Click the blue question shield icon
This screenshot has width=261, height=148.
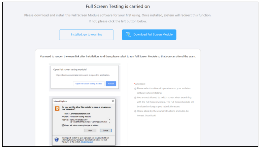click(57, 139)
